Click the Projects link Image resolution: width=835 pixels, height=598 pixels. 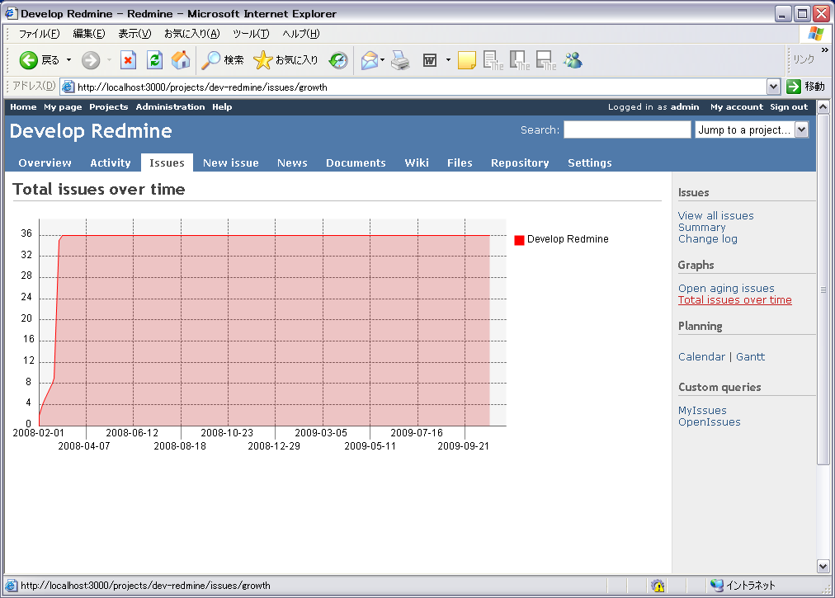(109, 107)
